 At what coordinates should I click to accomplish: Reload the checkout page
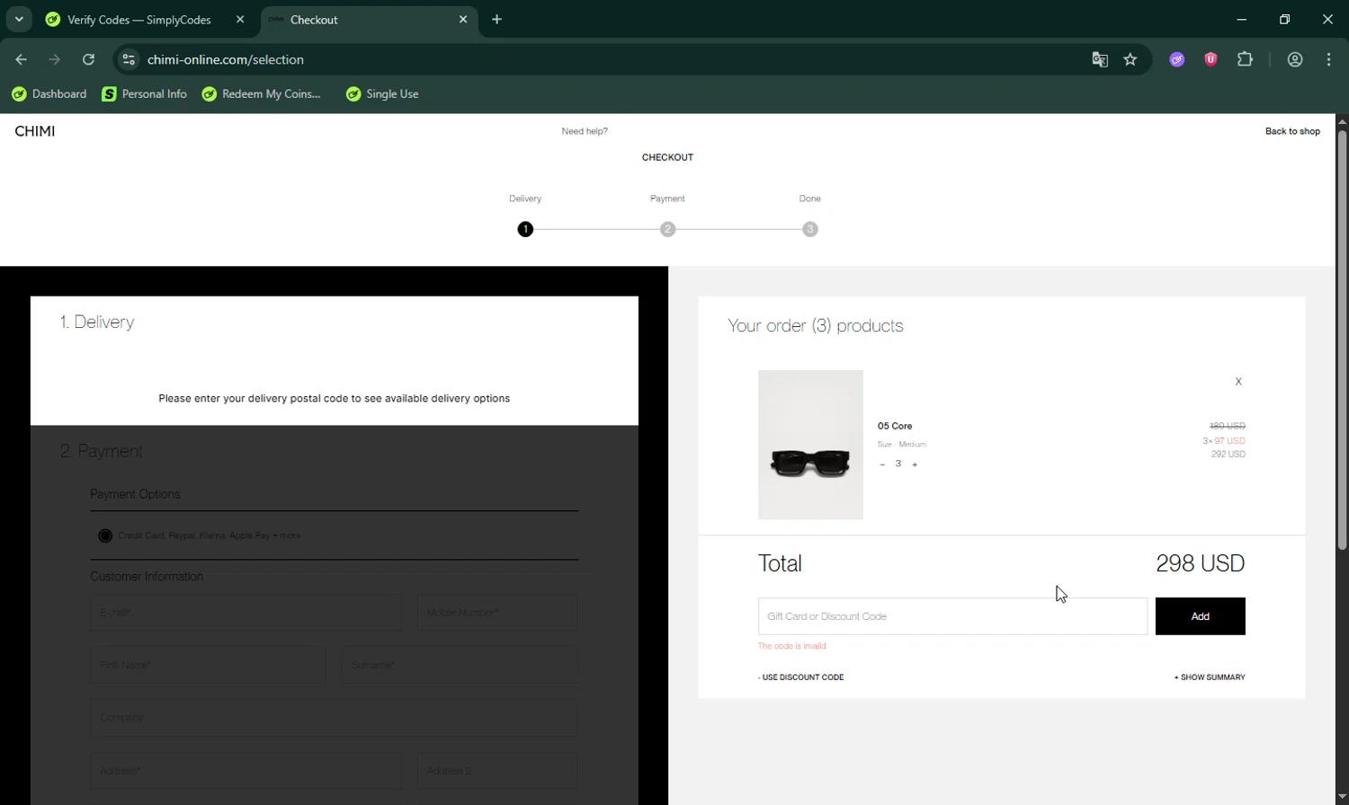(x=88, y=59)
